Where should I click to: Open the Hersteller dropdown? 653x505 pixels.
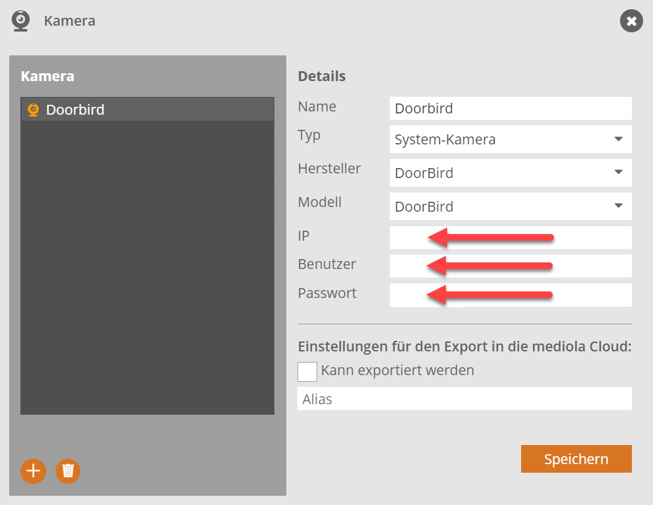(511, 173)
